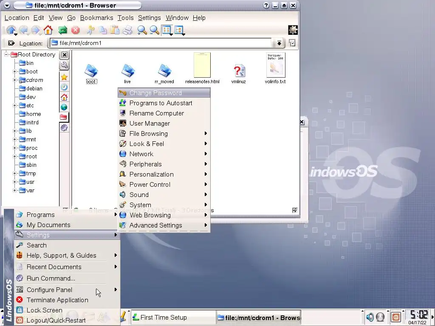The width and height of the screenshot is (435, 326).
Task: Open the sidebar Home folder icon
Action: (x=64, y=97)
